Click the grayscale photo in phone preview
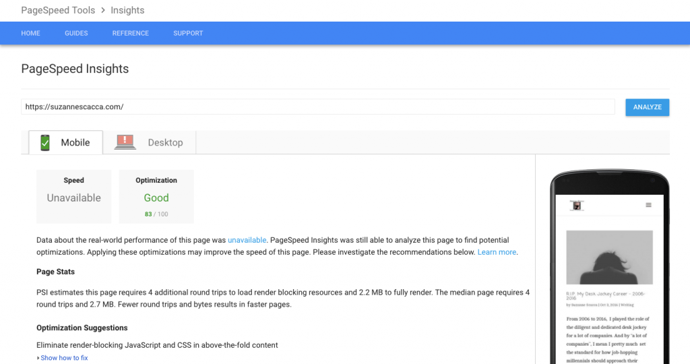This screenshot has width=690, height=364. [x=609, y=257]
